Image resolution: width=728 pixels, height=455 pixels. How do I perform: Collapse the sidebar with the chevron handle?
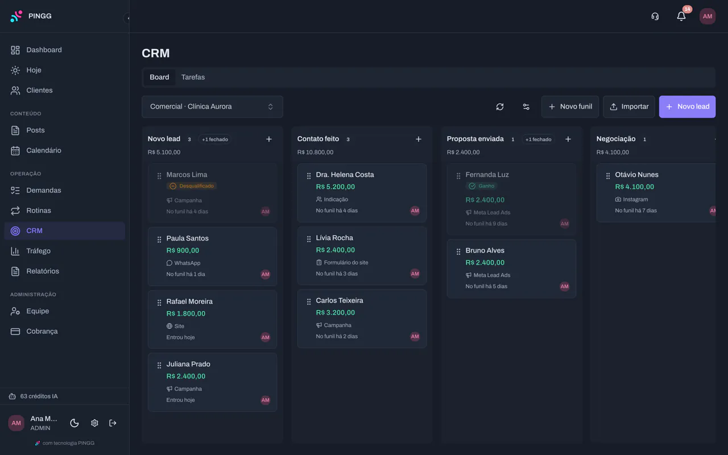click(x=127, y=18)
